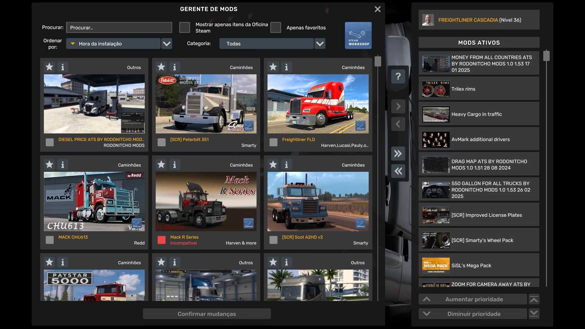Move mod to bottom priority icon
This screenshot has height=329, width=585.
click(534, 313)
